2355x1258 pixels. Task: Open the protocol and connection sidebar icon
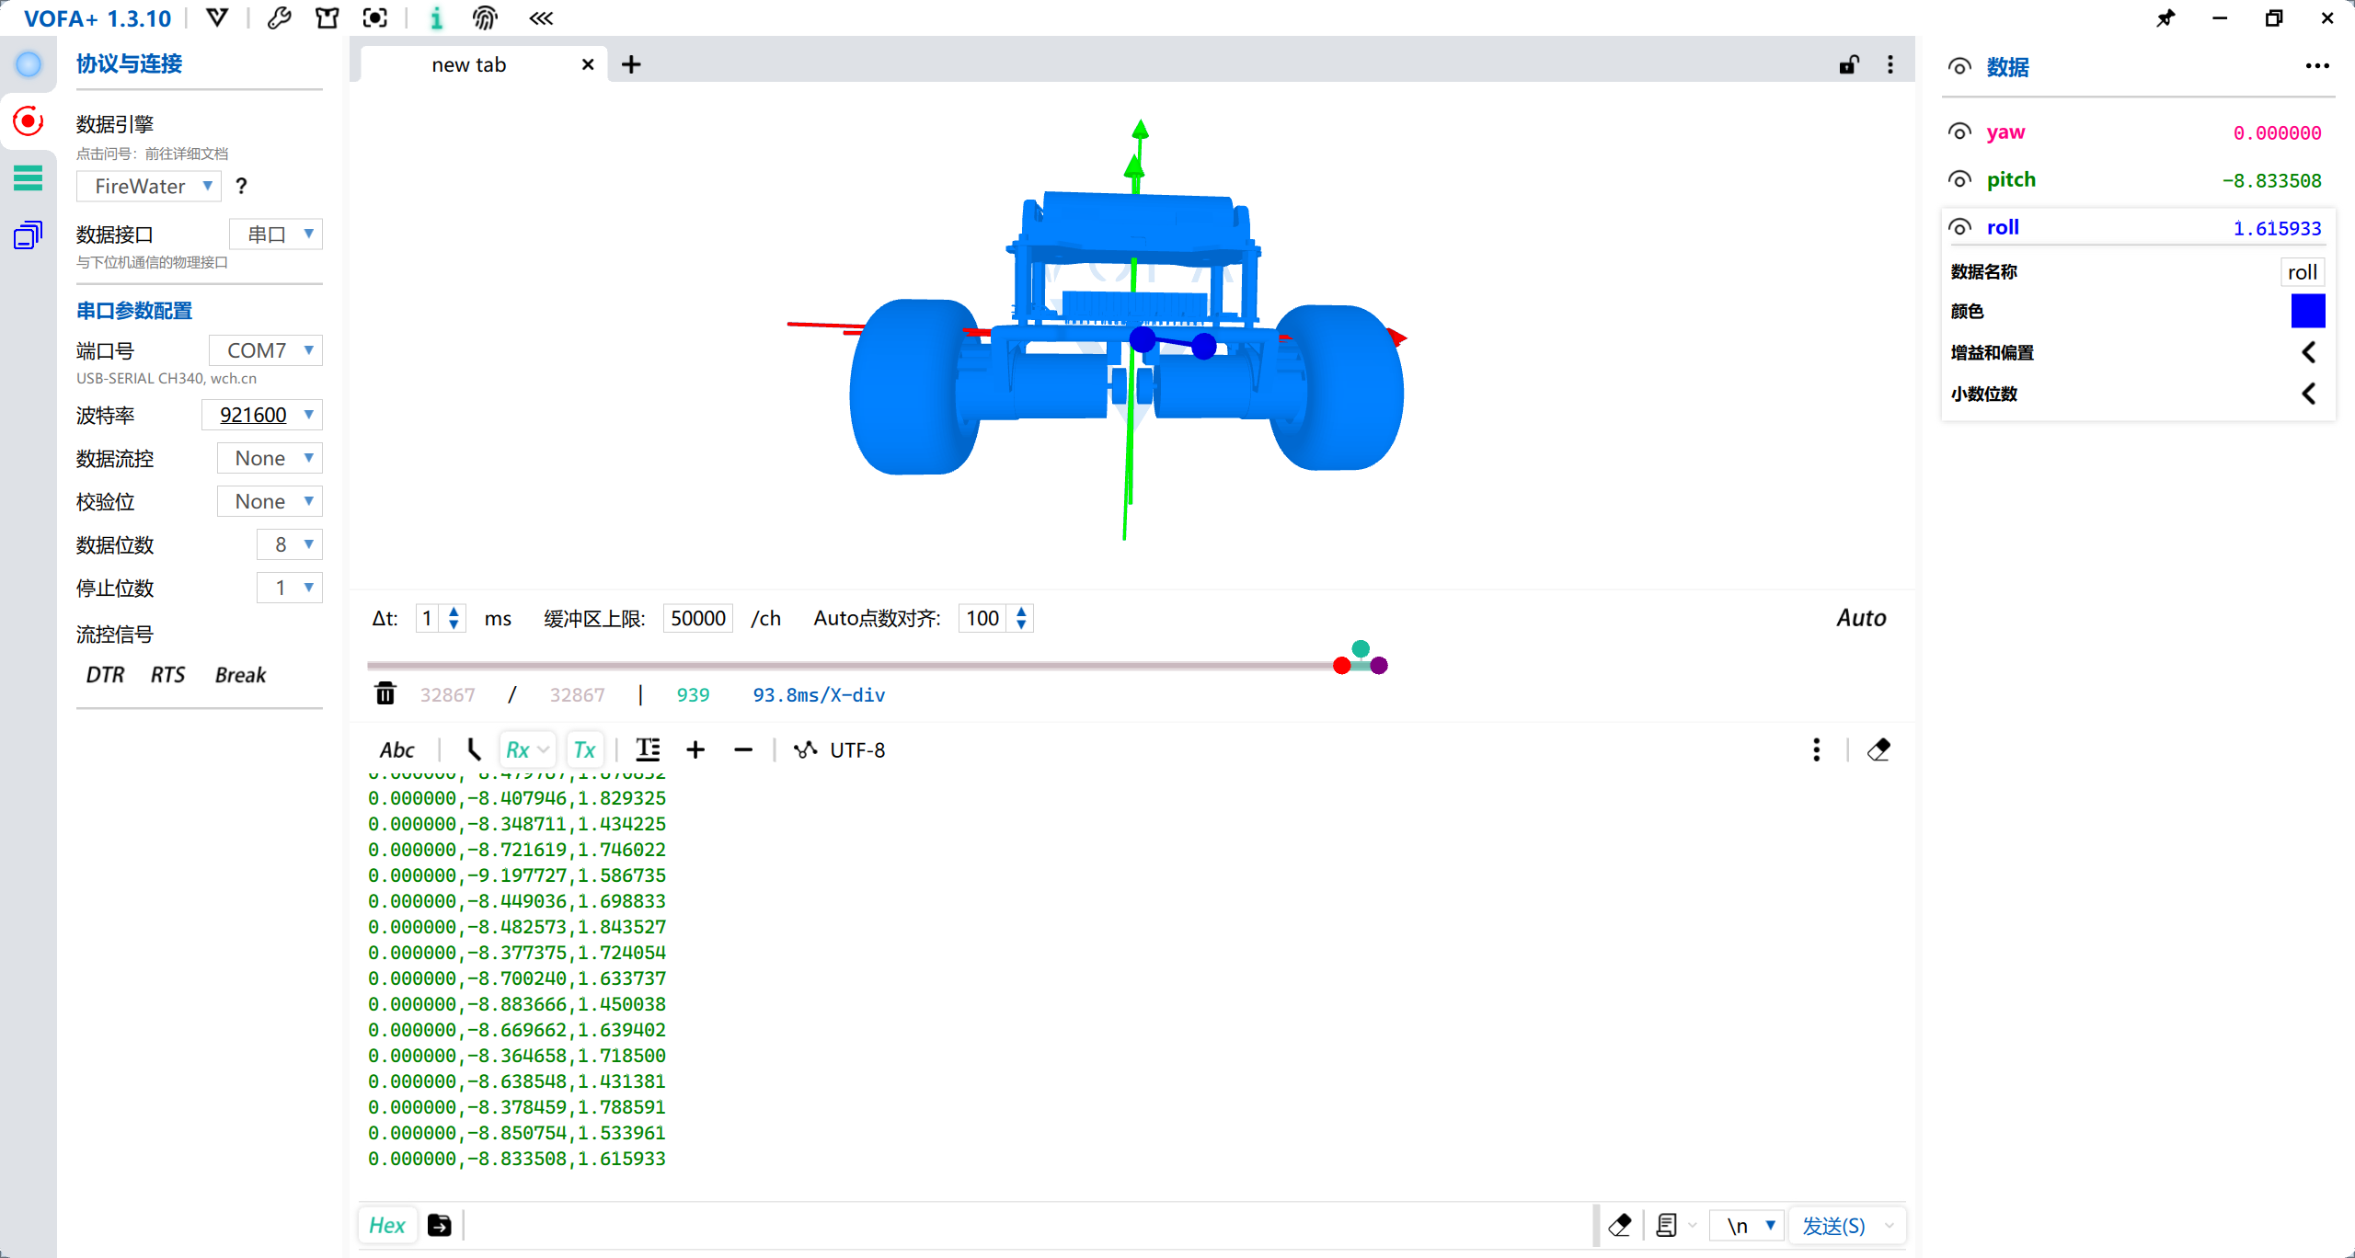29,120
